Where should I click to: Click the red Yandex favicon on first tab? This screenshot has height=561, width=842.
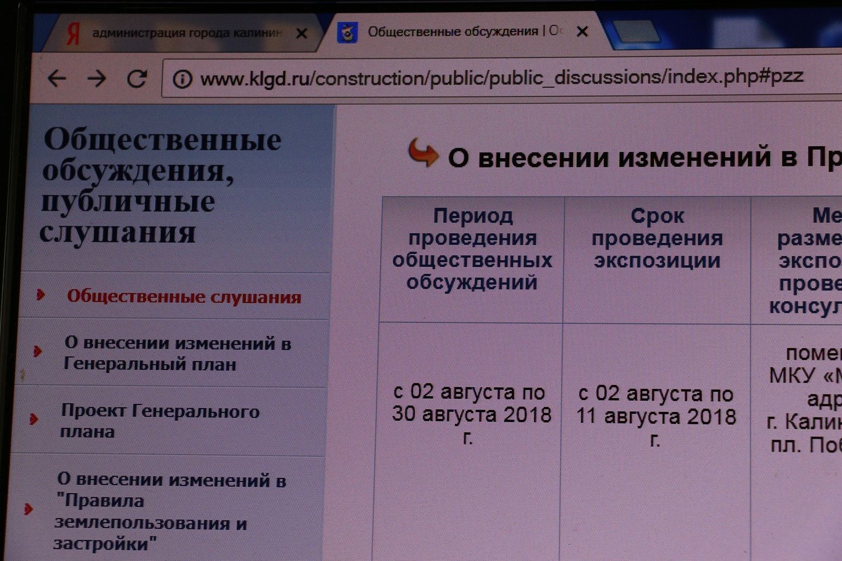click(73, 34)
